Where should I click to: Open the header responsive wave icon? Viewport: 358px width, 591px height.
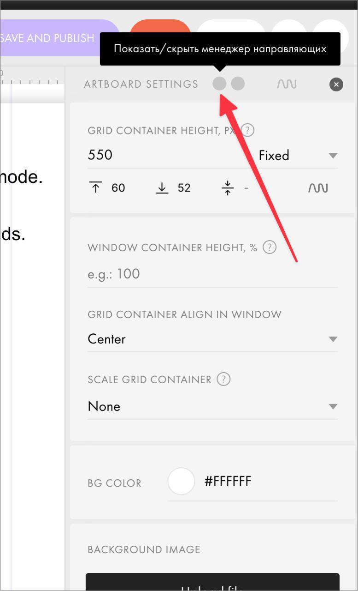coord(287,84)
